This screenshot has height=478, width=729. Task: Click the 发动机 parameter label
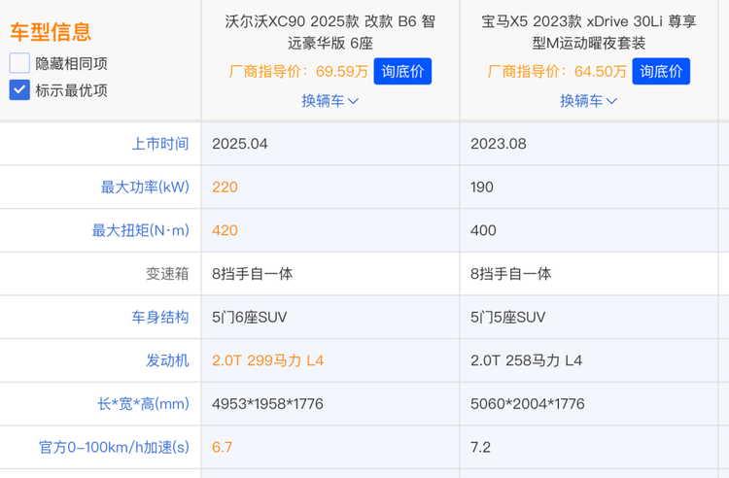[x=167, y=360]
